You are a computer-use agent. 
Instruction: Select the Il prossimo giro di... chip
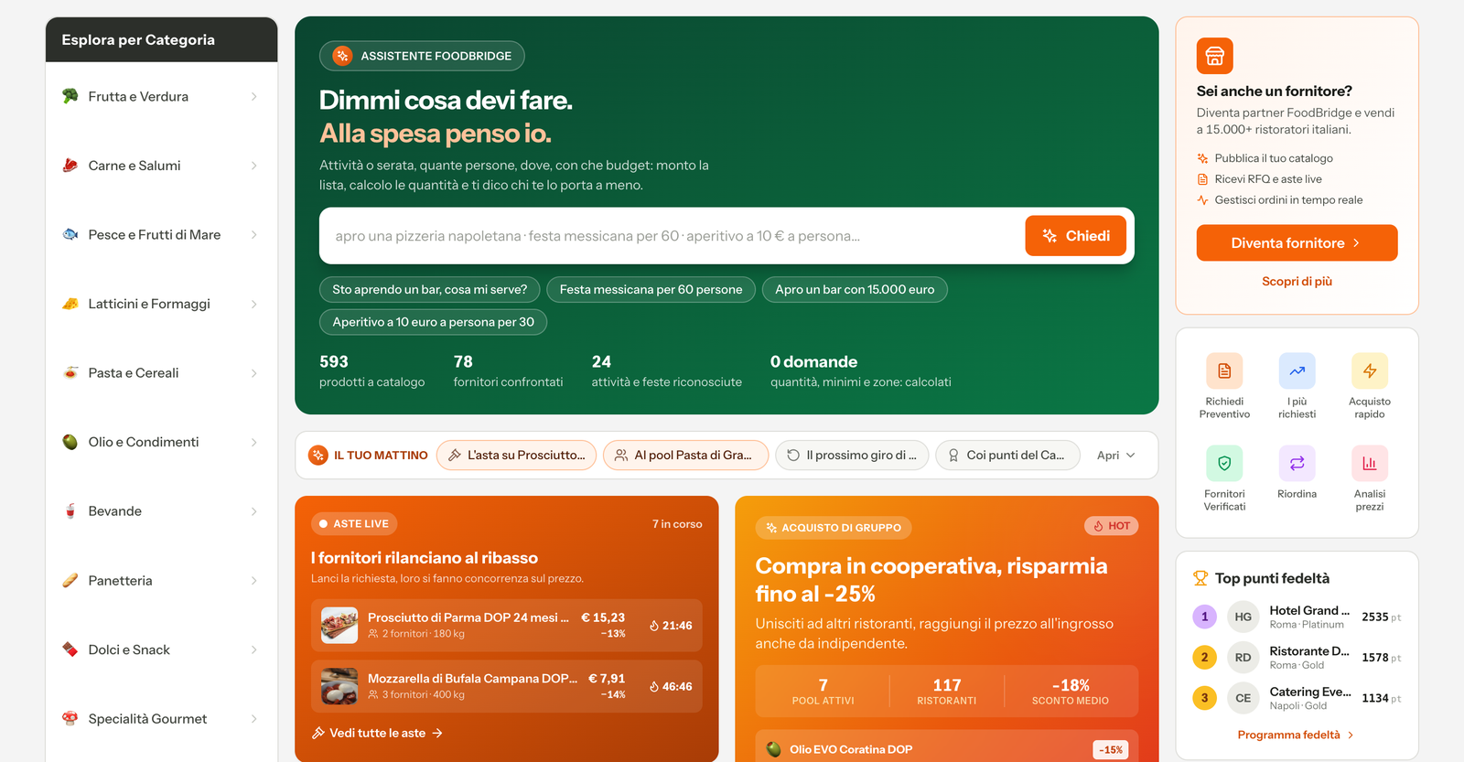click(x=852, y=455)
